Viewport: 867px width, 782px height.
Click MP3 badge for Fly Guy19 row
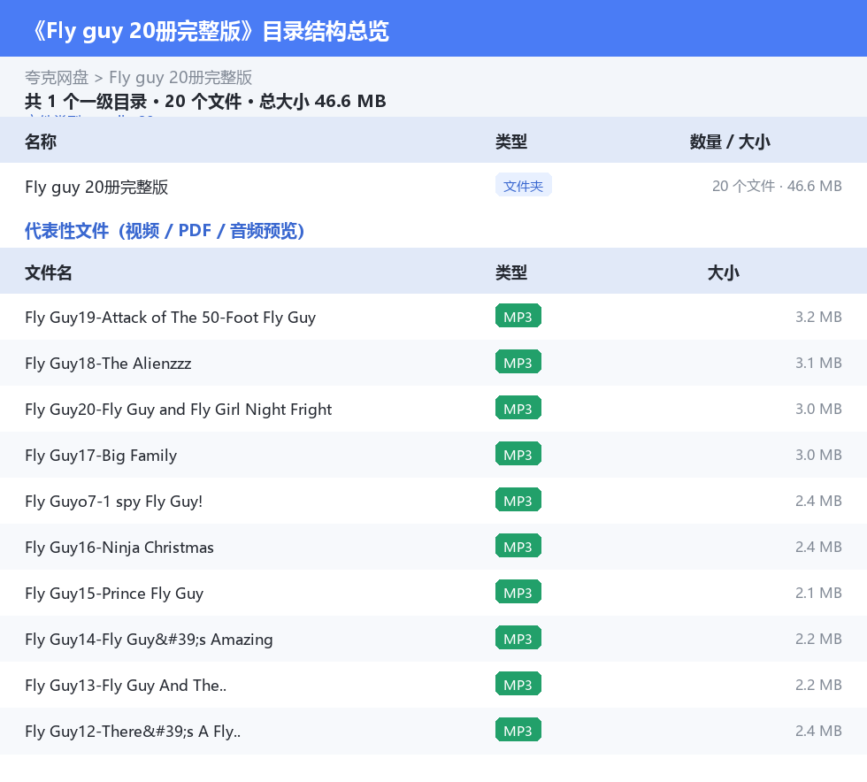click(518, 317)
